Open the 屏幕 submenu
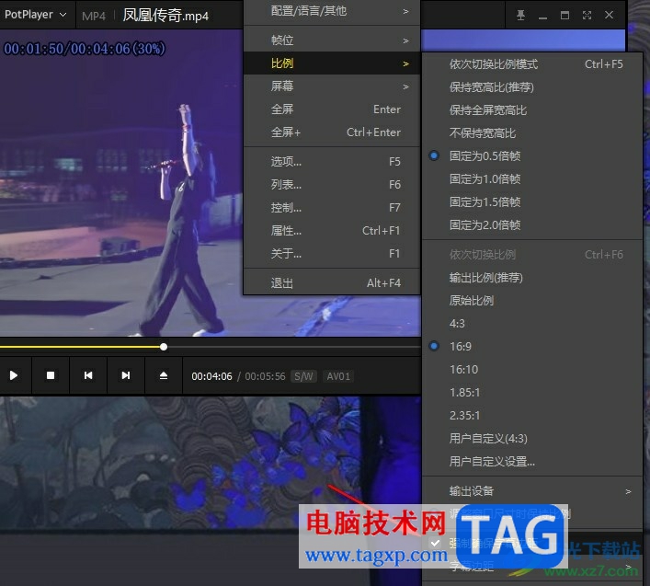This screenshot has width=650, height=586. [332, 86]
